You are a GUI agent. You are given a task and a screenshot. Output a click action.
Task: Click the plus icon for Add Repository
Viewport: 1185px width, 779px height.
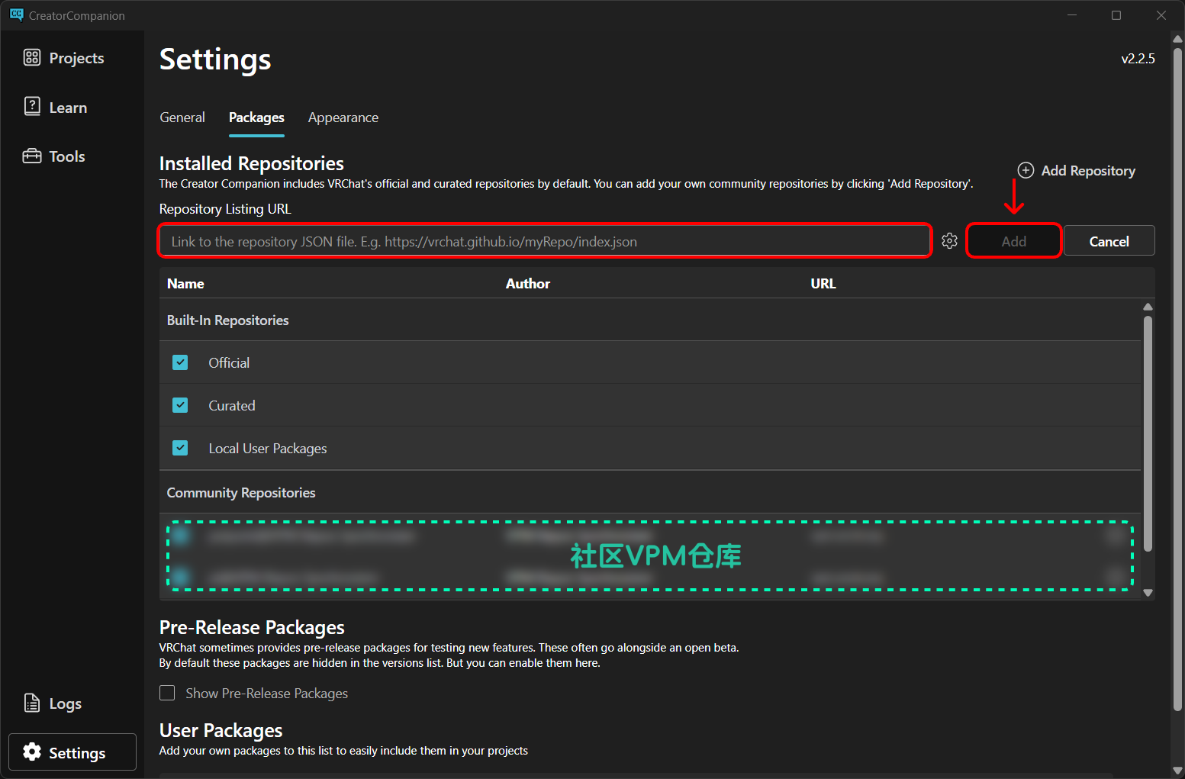pyautogui.click(x=1026, y=170)
